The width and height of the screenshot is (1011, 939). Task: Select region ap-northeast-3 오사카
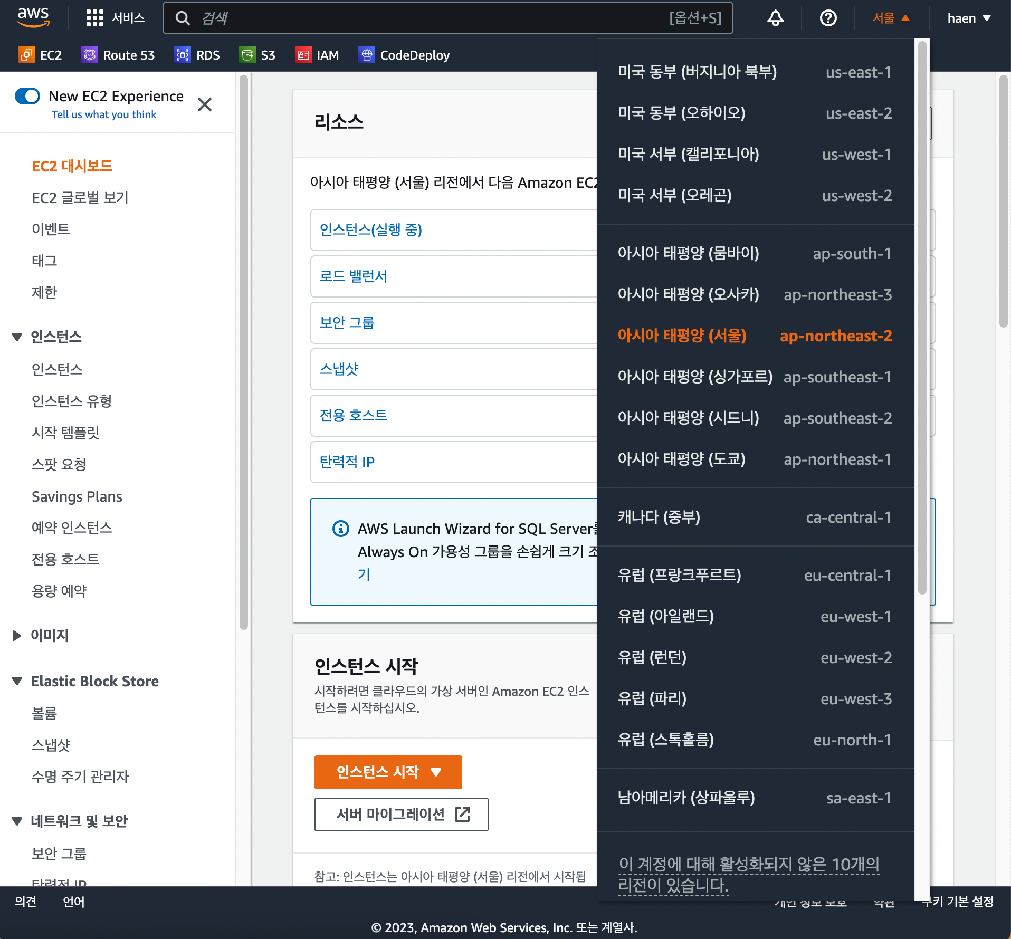coord(755,294)
